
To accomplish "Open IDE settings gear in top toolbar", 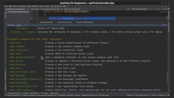I will tap(166, 9).
